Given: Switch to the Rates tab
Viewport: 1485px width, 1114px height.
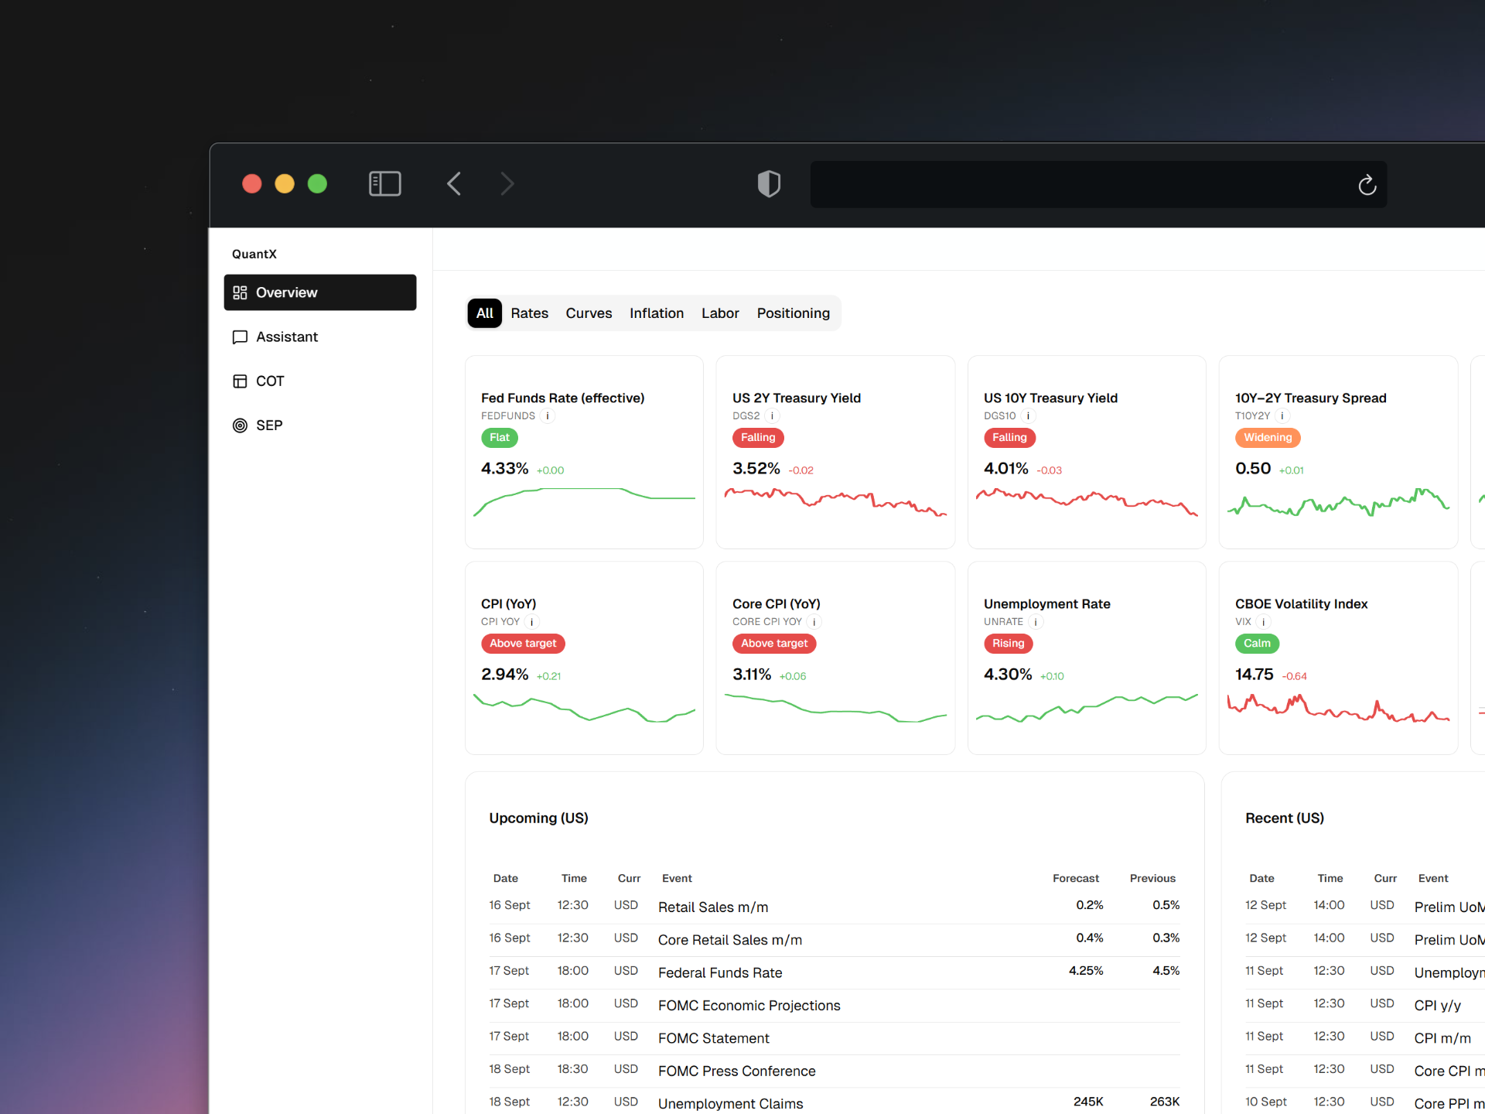Looking at the screenshot, I should (529, 313).
